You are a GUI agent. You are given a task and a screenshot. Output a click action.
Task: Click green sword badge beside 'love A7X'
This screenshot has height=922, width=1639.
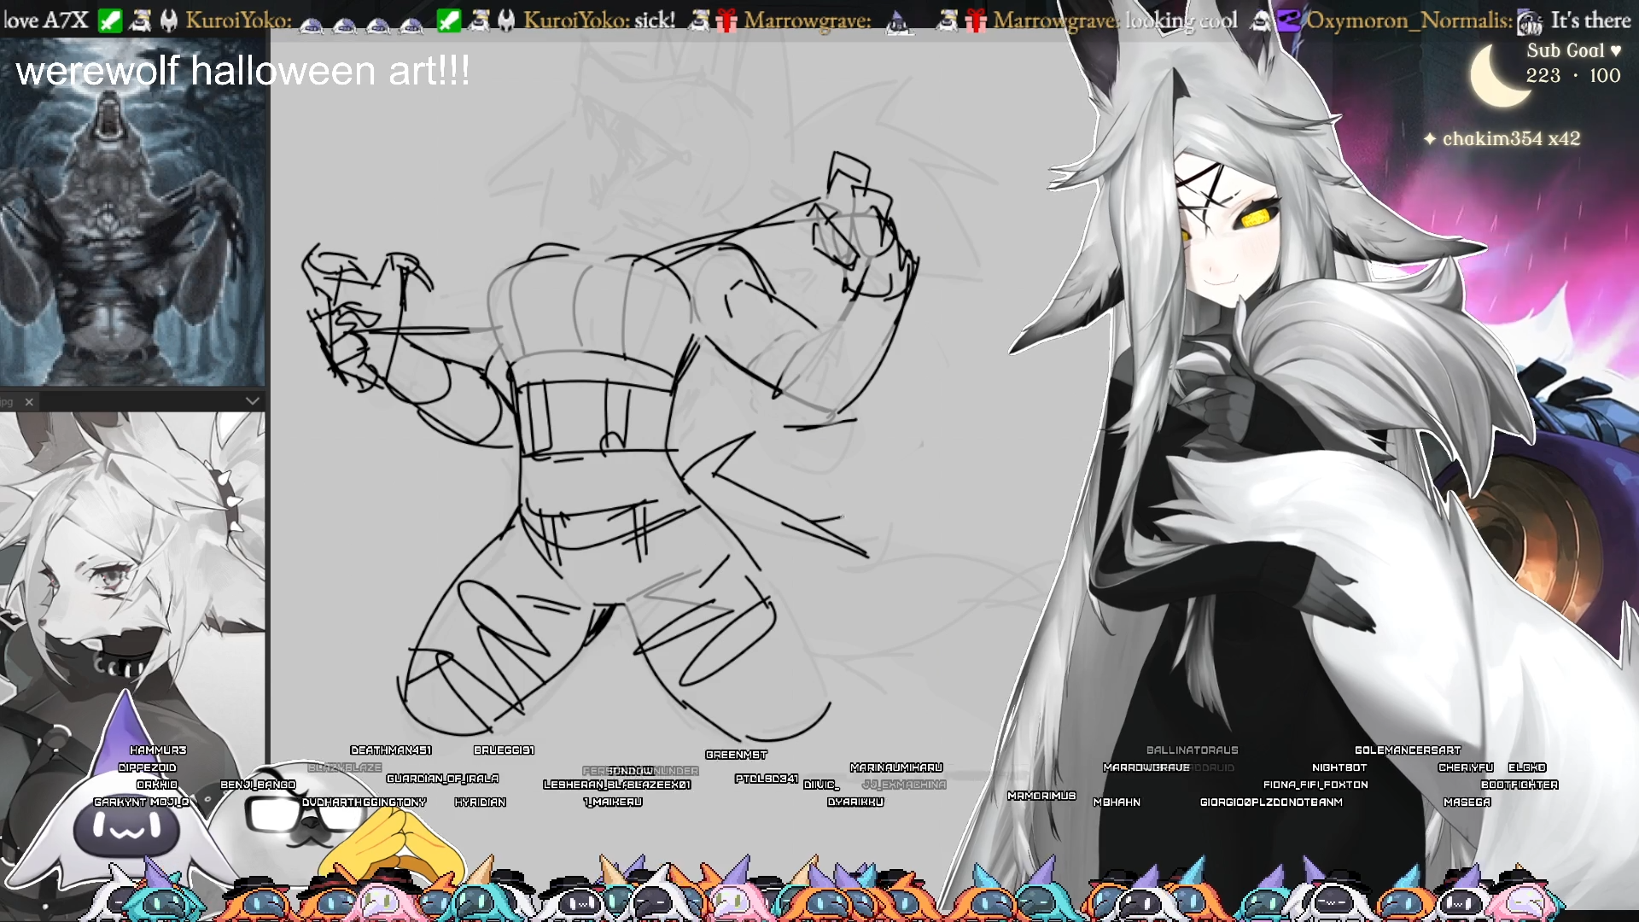pos(110,20)
